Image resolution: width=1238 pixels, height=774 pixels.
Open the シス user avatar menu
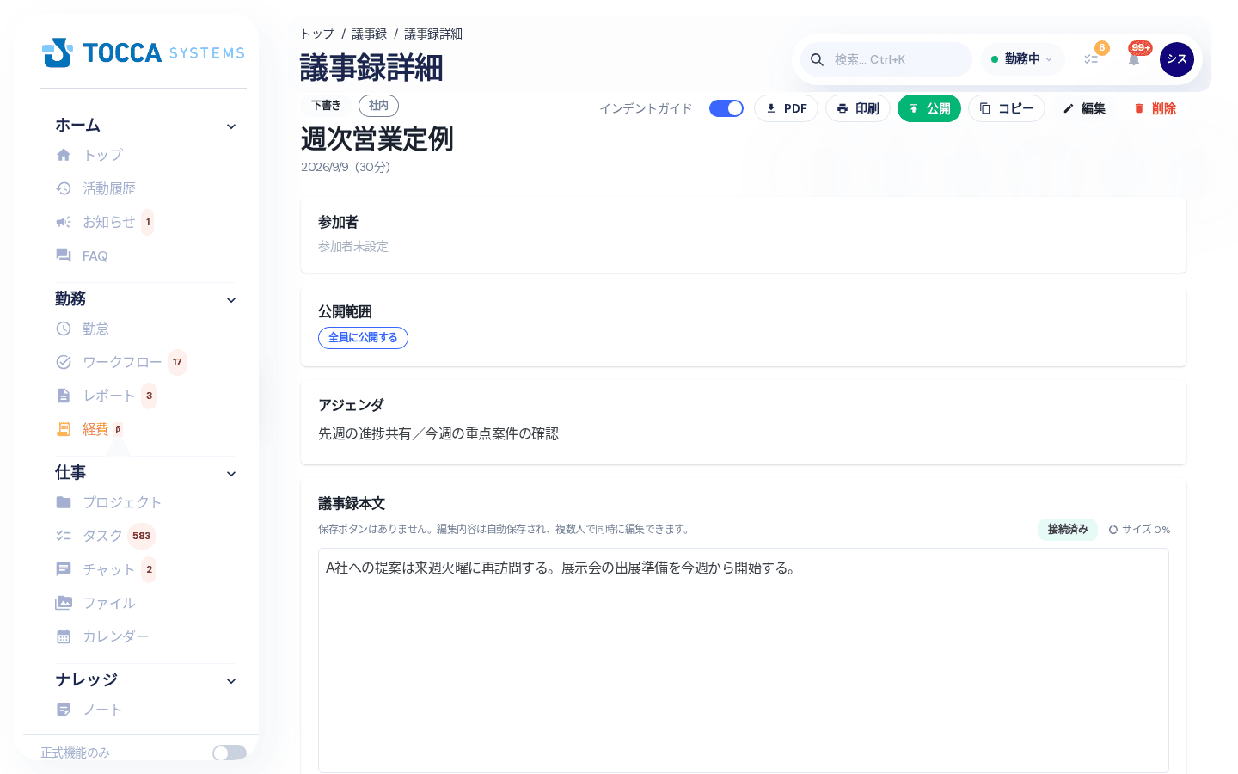[1177, 59]
